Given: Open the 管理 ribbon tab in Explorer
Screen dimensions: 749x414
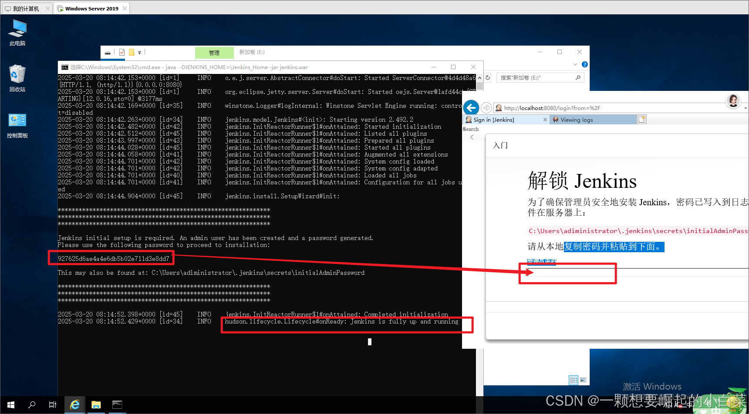Looking at the screenshot, I should click(214, 53).
